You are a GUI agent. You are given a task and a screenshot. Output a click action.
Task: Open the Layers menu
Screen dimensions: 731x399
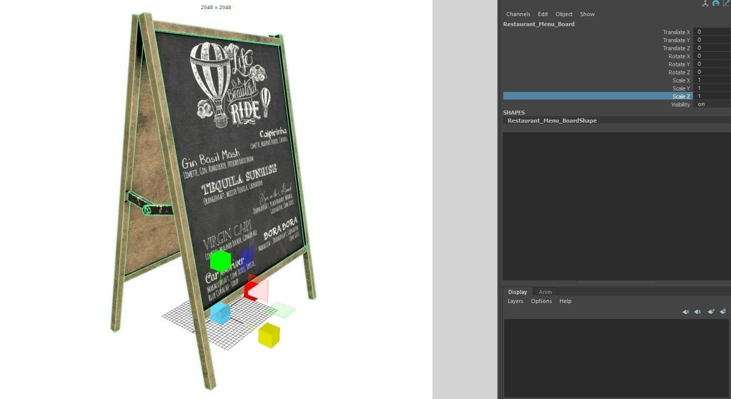tap(515, 301)
